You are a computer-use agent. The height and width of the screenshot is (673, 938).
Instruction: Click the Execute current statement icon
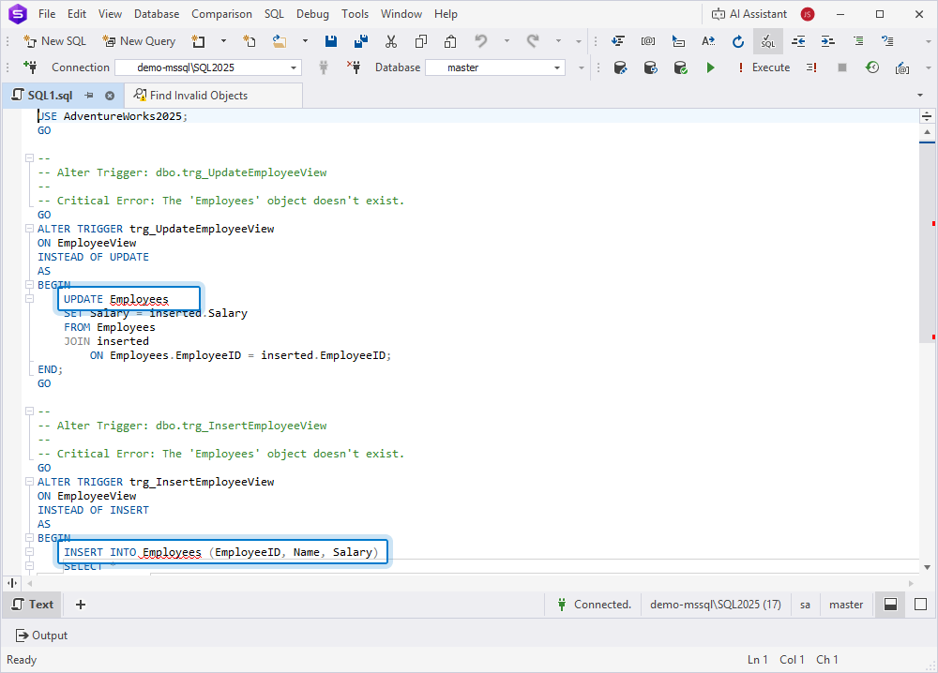811,67
